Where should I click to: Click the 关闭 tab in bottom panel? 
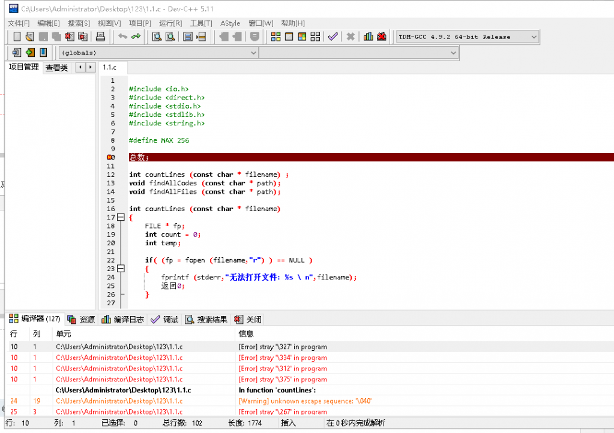pyautogui.click(x=247, y=319)
